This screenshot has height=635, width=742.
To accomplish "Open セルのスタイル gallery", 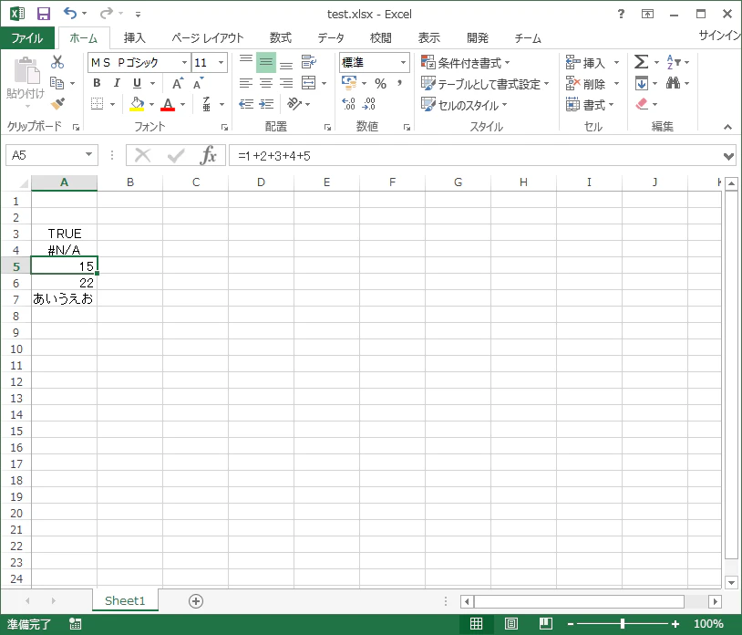I will (464, 105).
